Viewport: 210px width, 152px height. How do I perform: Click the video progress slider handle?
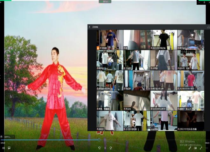(99, 140)
